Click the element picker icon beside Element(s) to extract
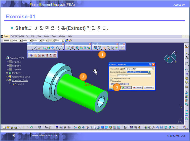 click(149, 72)
